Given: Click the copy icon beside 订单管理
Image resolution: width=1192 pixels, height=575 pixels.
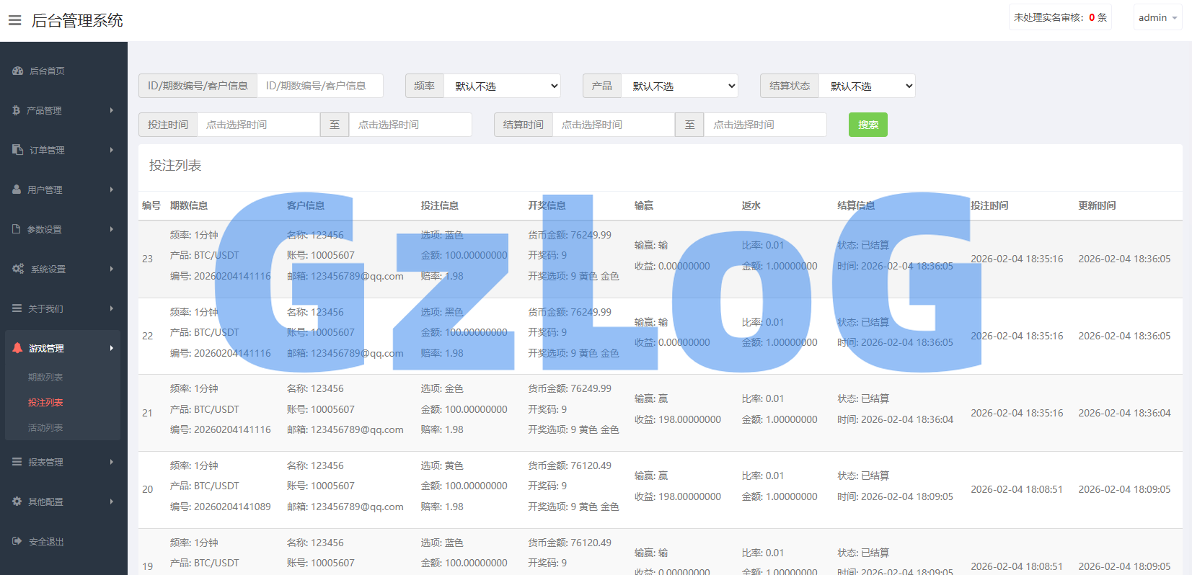Looking at the screenshot, I should coord(18,150).
